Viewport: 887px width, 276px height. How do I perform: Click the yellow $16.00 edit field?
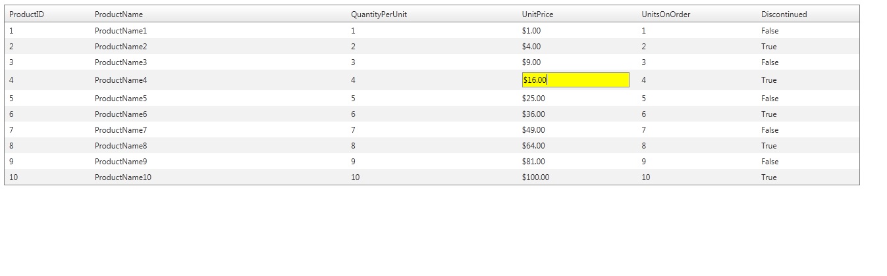click(x=575, y=80)
